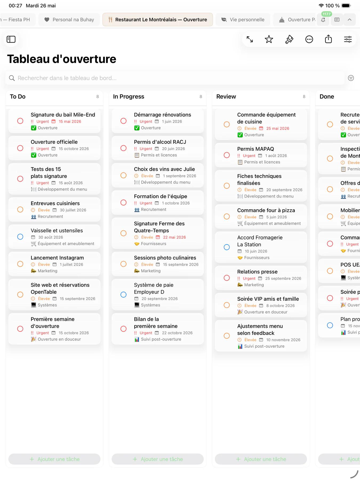Click the Tableau d'ouverture title
The width and height of the screenshot is (360, 480).
click(62, 59)
